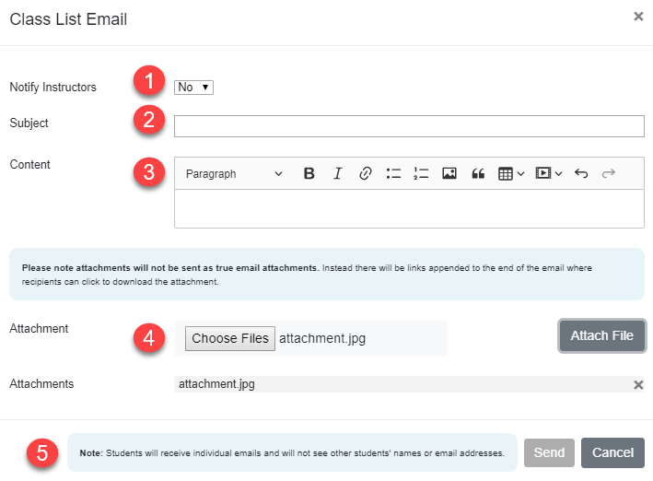Toggle bold formatting in the editor
This screenshot has height=481, width=653.
pyautogui.click(x=309, y=173)
